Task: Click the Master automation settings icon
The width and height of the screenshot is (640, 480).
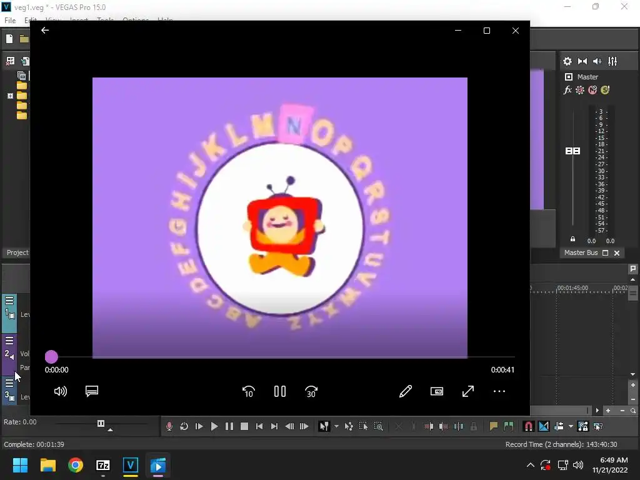Action: point(580,90)
